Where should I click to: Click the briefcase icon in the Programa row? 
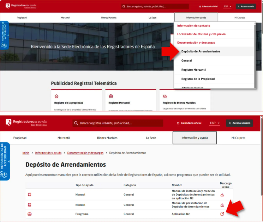pos(30,214)
